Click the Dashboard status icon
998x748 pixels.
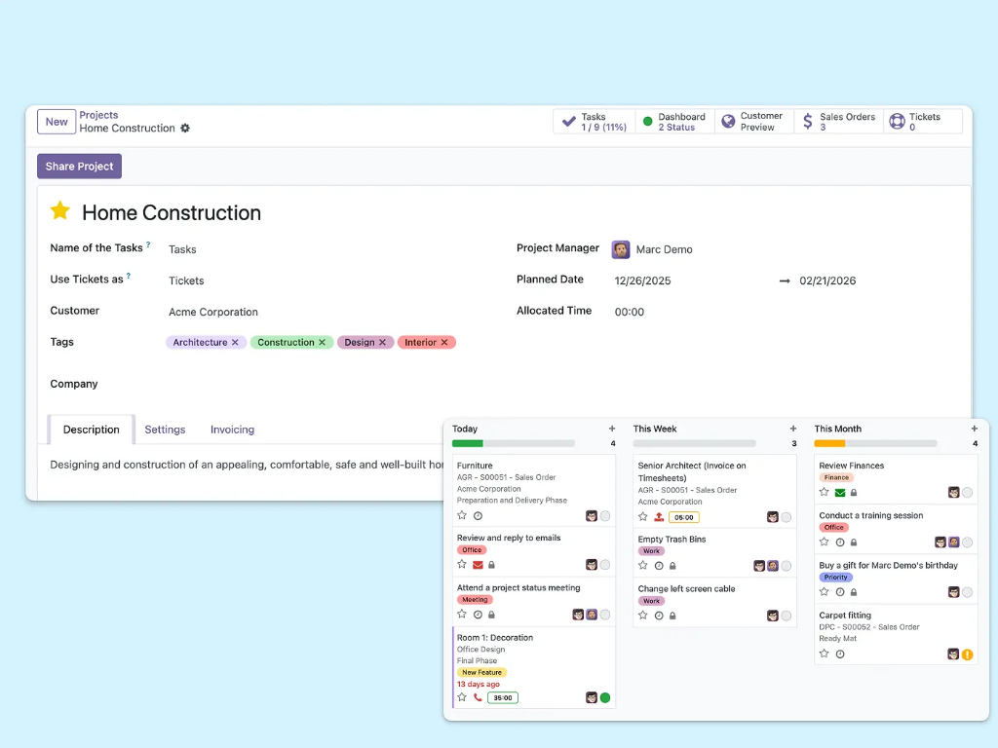[x=647, y=120]
